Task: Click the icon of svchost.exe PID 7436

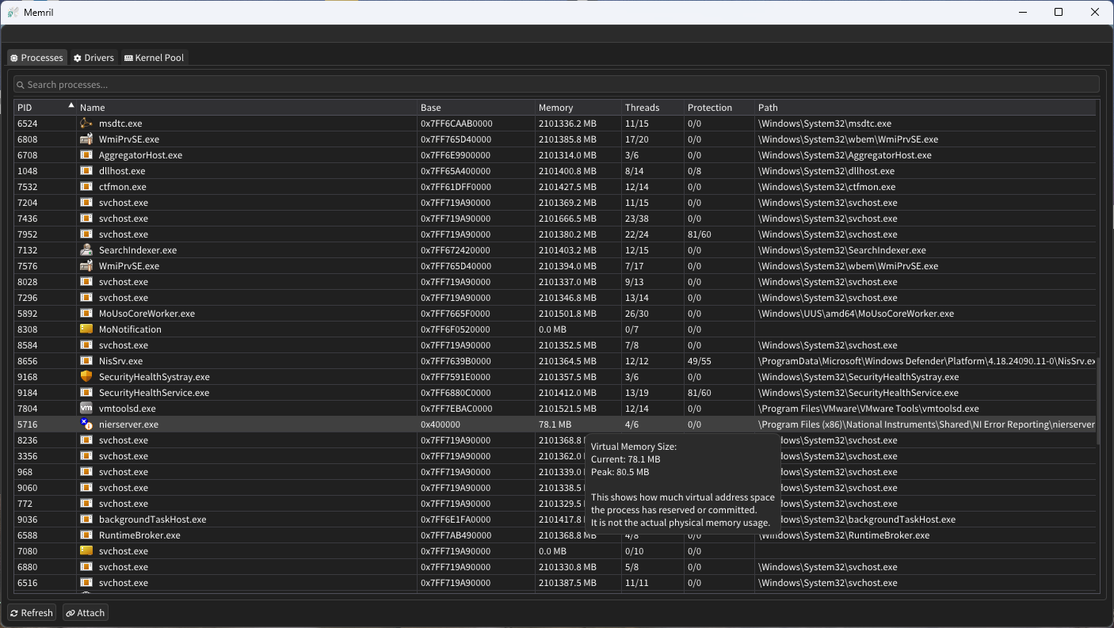Action: [x=86, y=219]
